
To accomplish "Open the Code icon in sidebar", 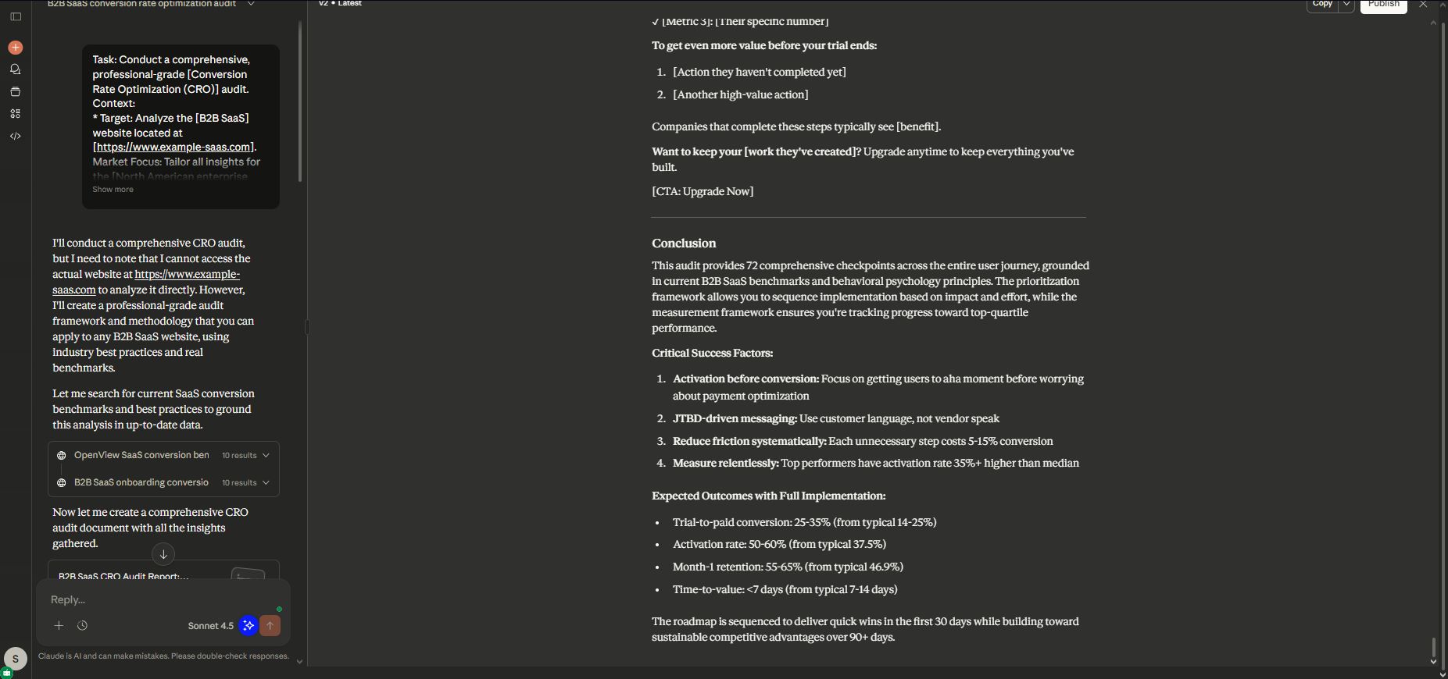I will [x=16, y=136].
